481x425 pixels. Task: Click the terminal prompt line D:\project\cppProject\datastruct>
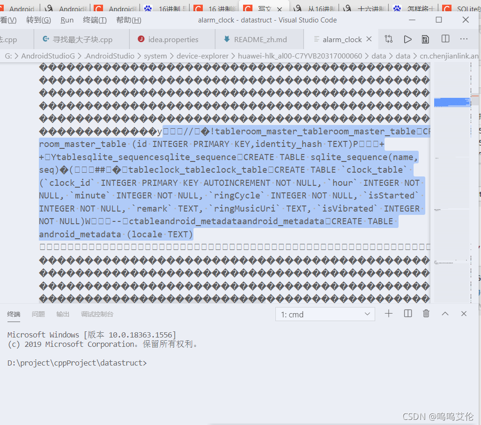tap(77, 363)
